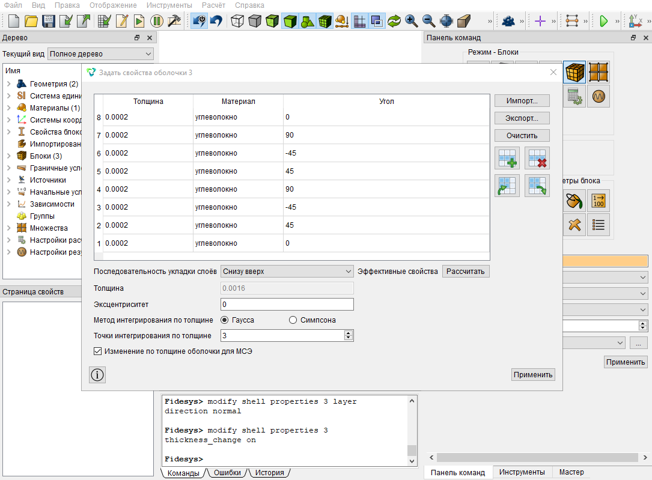Click the zoom in magnifier icon

click(x=411, y=21)
